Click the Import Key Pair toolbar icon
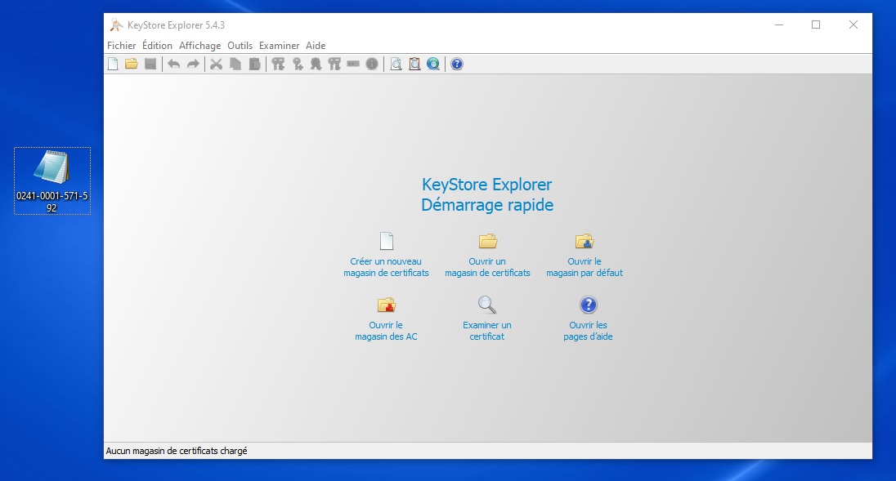This screenshot has height=481, width=896. [x=335, y=64]
